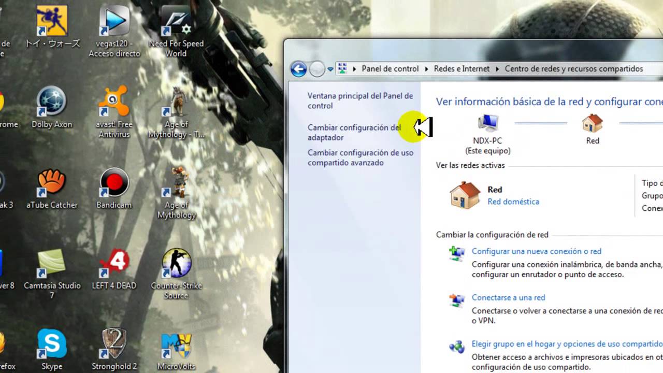Click the bold "Red" network name
Image resolution: width=663 pixels, height=373 pixels.
pyautogui.click(x=495, y=190)
